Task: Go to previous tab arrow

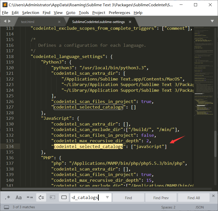Action: pyautogui.click(x=5, y=21)
